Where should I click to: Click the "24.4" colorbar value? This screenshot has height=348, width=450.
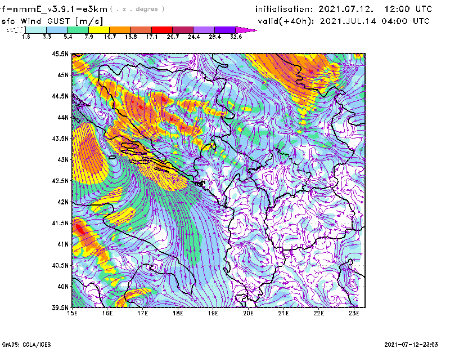193,37
